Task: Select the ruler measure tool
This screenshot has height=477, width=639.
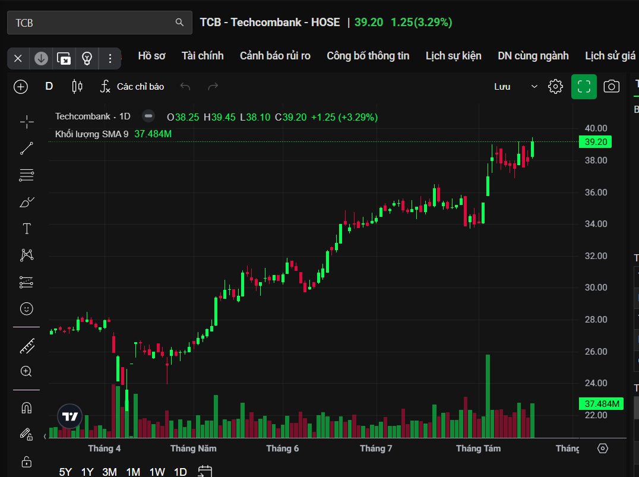Action: 27,346
